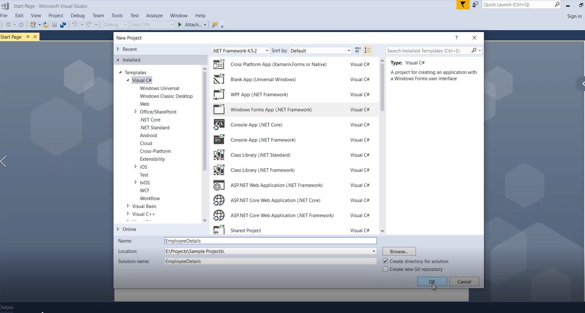Click the search magnifier in Search Installed Templates
The width and height of the screenshot is (585, 313).
tap(473, 50)
